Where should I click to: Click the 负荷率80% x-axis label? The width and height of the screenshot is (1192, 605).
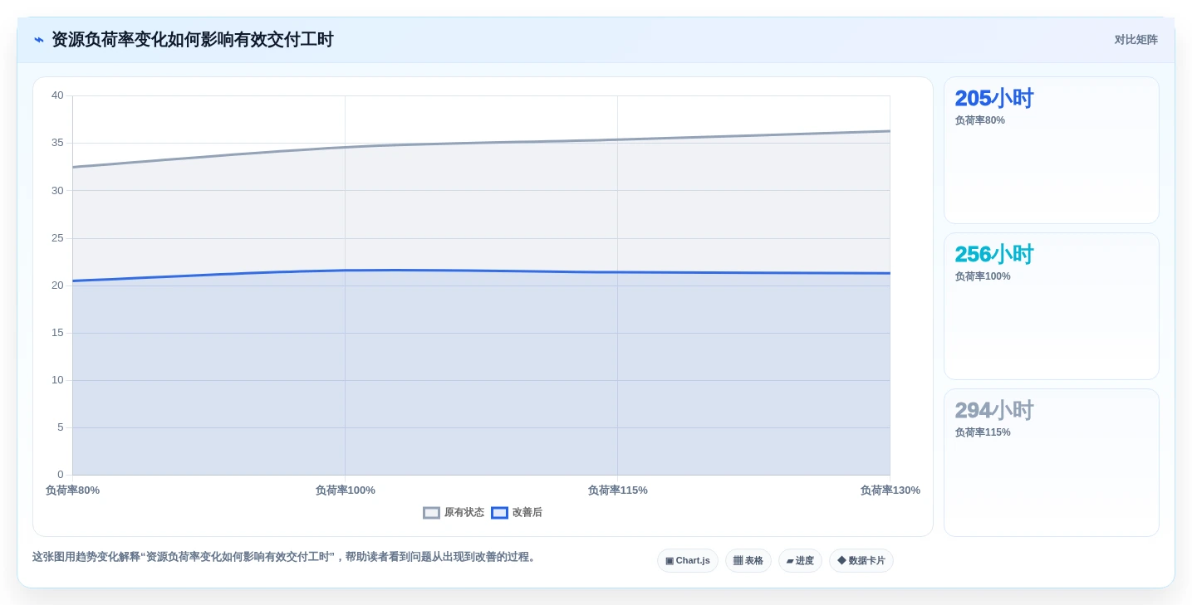coord(72,490)
